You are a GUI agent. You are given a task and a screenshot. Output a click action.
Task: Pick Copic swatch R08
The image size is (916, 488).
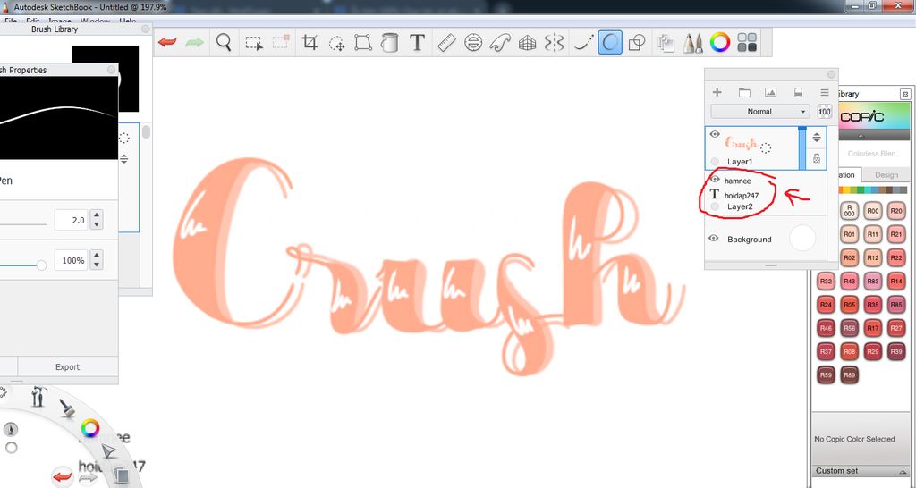point(850,351)
